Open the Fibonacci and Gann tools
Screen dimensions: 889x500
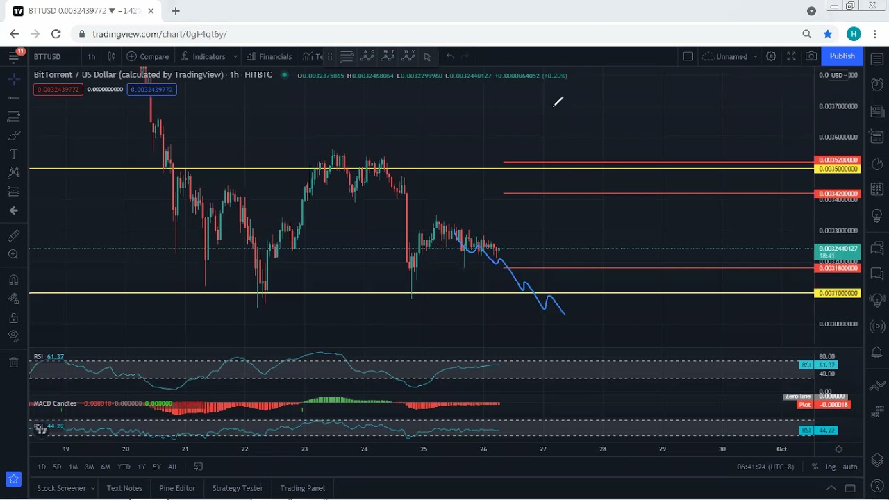[x=13, y=117]
